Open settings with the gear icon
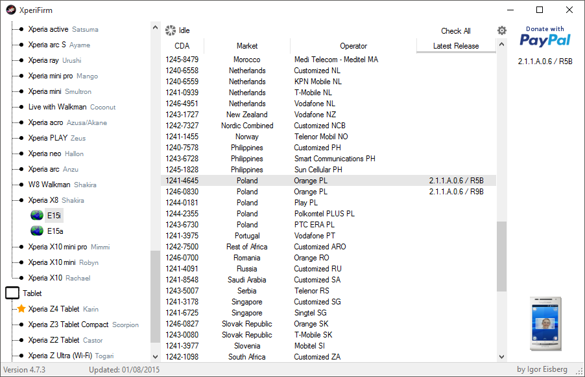The width and height of the screenshot is (585, 377). coord(502,30)
